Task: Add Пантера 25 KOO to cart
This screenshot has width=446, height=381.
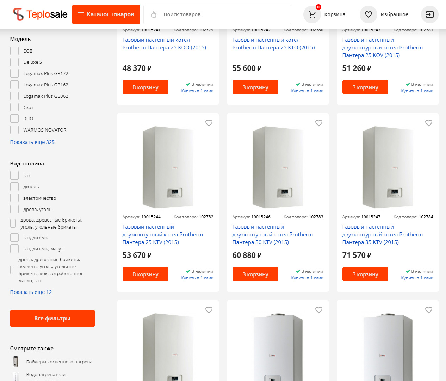Action: [x=145, y=87]
